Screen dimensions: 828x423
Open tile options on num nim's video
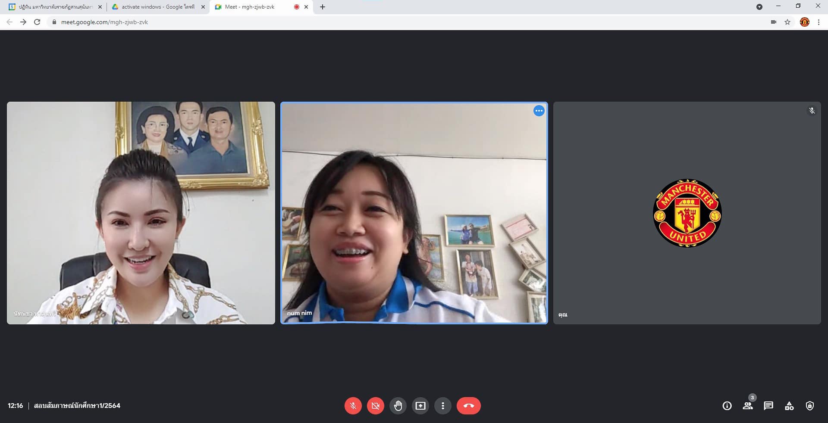(x=539, y=111)
